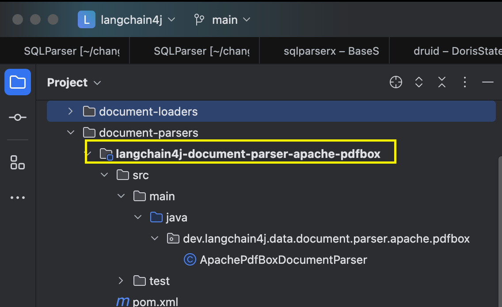
Task: Show more tool windows ellipsis
Action: click(18, 198)
